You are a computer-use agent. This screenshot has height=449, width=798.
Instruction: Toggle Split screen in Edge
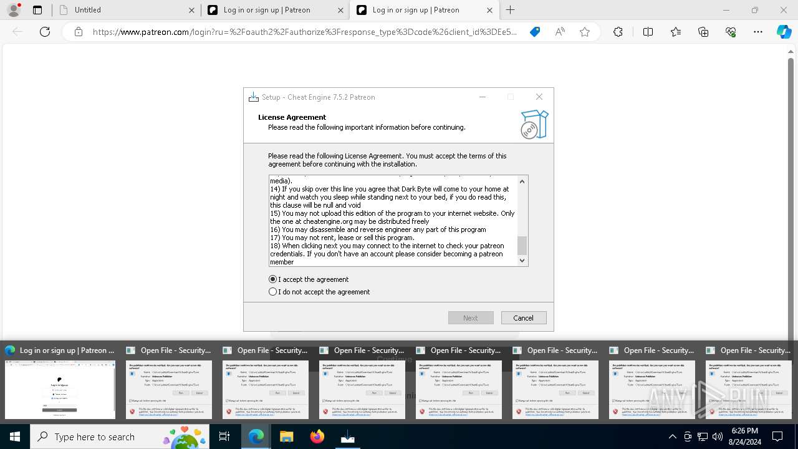[648, 32]
